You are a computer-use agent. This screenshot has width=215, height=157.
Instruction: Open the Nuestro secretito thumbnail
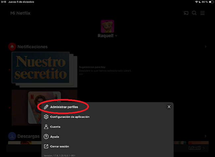pyautogui.click(x=40, y=68)
